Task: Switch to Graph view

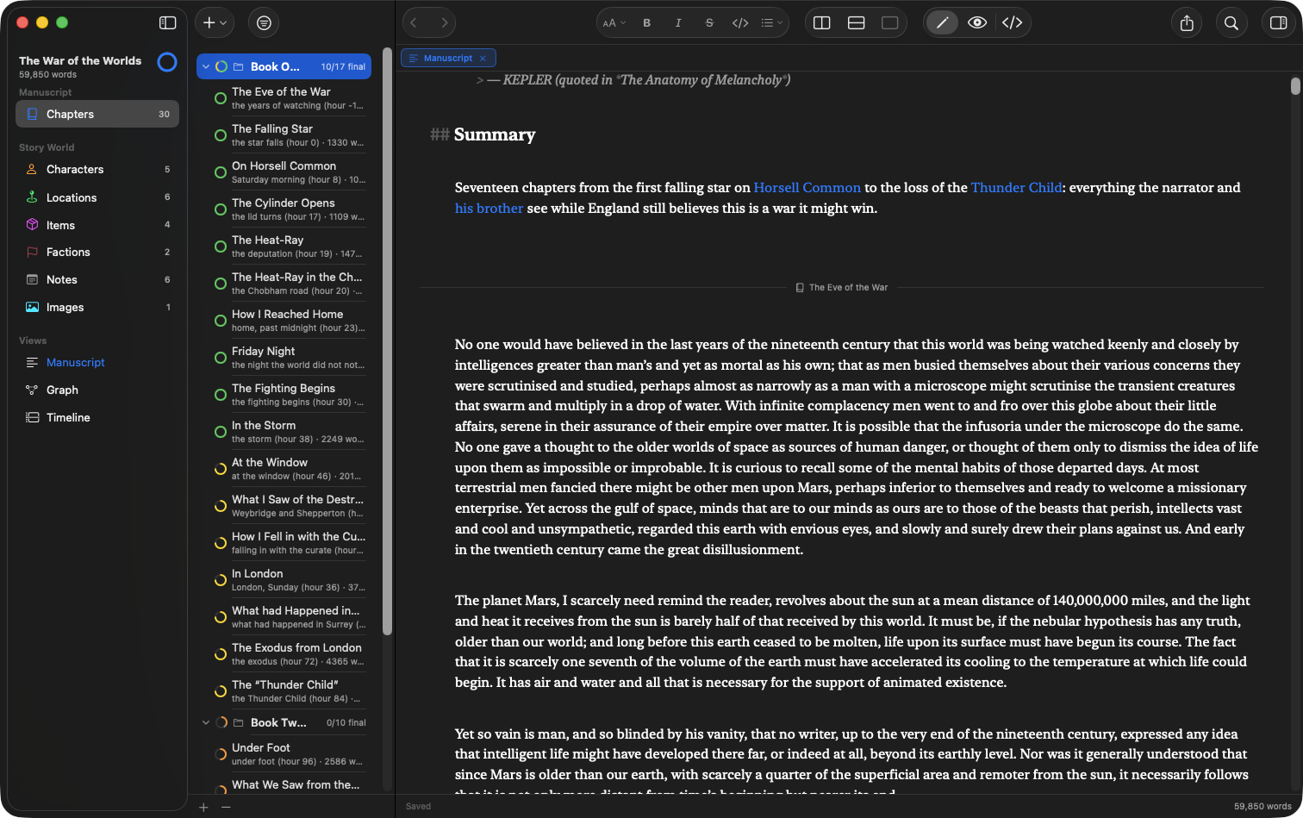Action: click(x=97, y=390)
